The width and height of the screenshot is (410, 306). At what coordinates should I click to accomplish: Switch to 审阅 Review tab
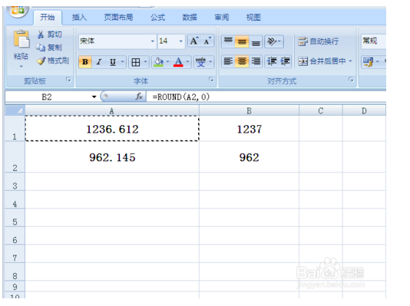(222, 18)
